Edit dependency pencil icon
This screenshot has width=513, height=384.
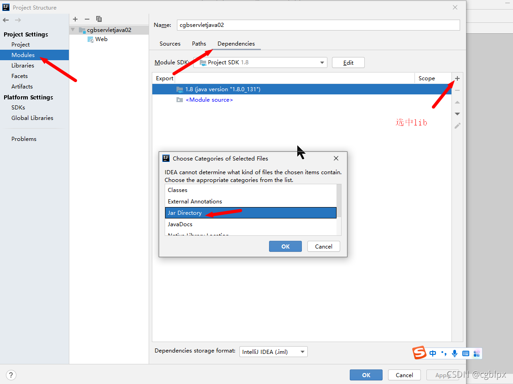(x=457, y=125)
